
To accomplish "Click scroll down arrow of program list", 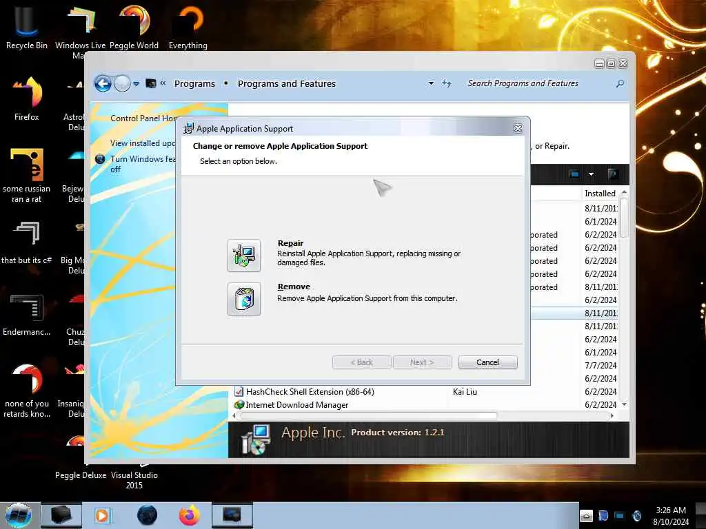I will (x=624, y=404).
